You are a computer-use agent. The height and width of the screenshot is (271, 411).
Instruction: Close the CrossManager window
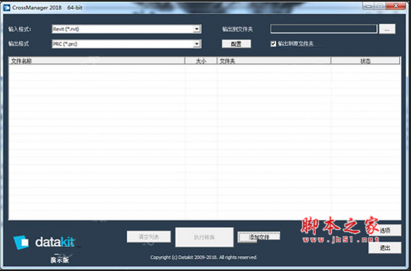click(395, 6)
